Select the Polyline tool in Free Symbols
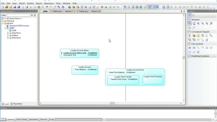This screenshot has width=217, height=122. point(194,52)
